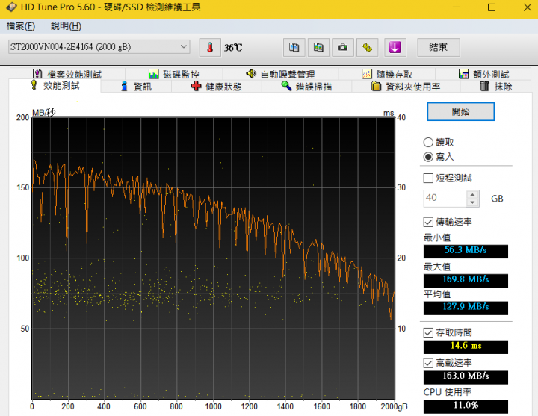
Task: Click the 結束 button
Action: tap(439, 47)
